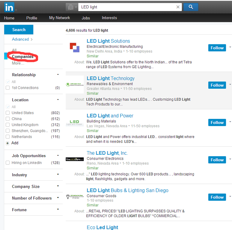
Task: Check the United States location filter
Action: pyautogui.click(x=8, y=113)
